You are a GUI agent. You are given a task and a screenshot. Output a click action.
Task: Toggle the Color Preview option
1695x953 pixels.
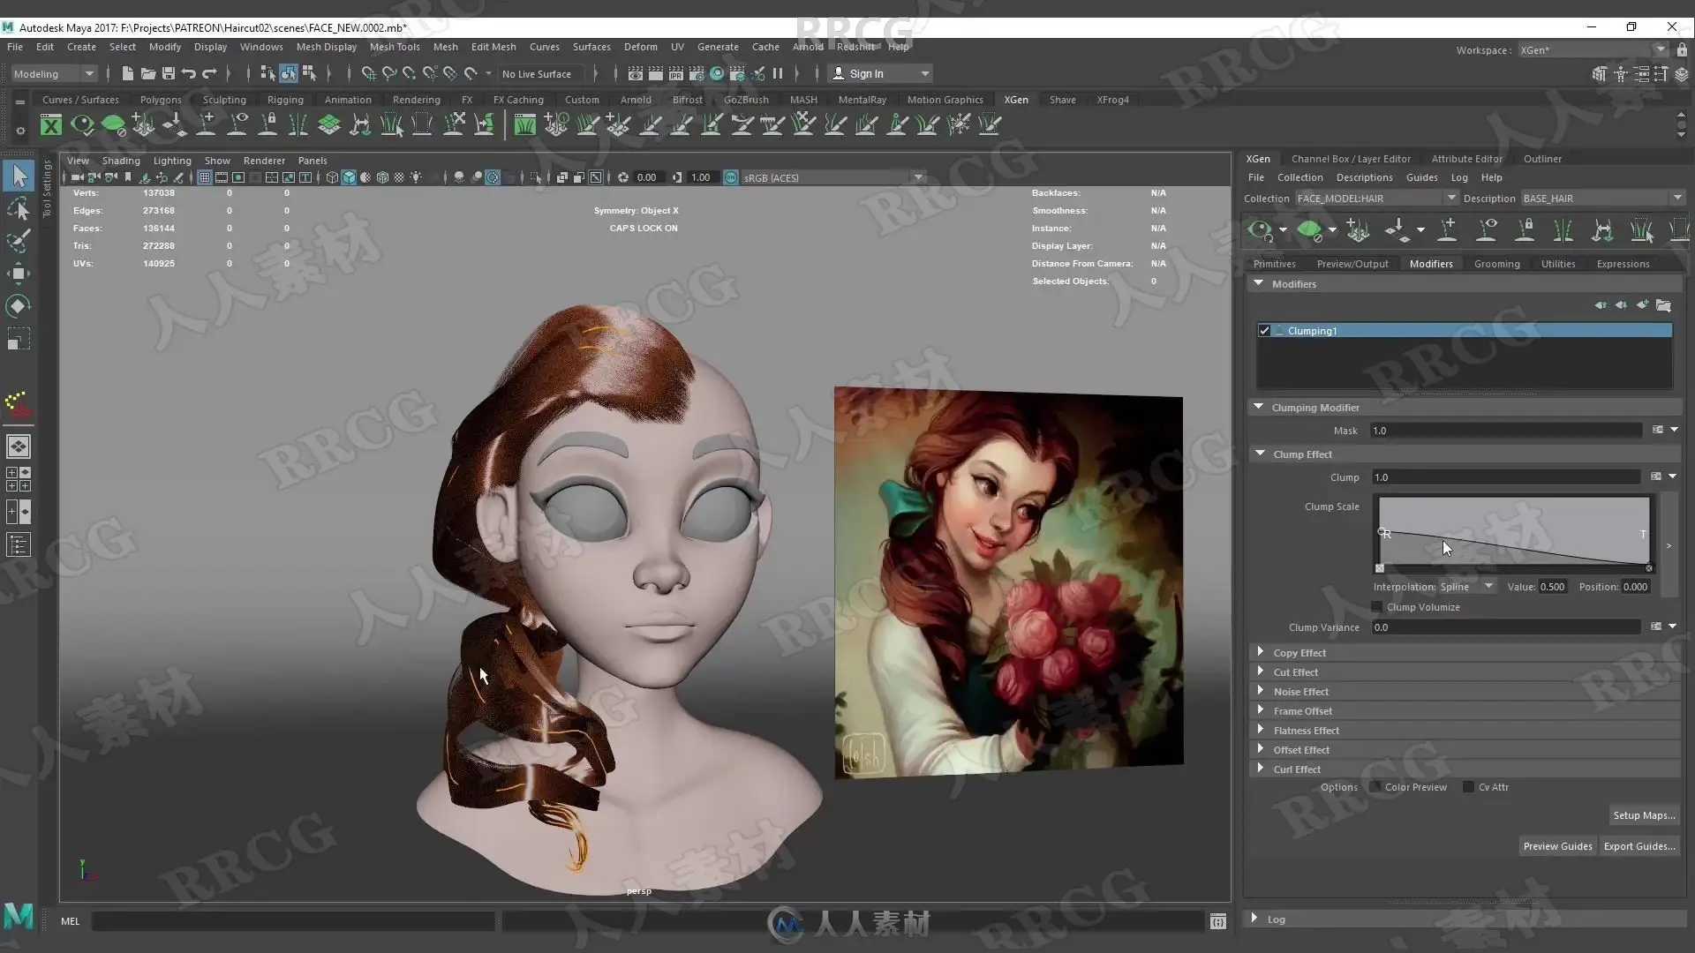tap(1375, 787)
